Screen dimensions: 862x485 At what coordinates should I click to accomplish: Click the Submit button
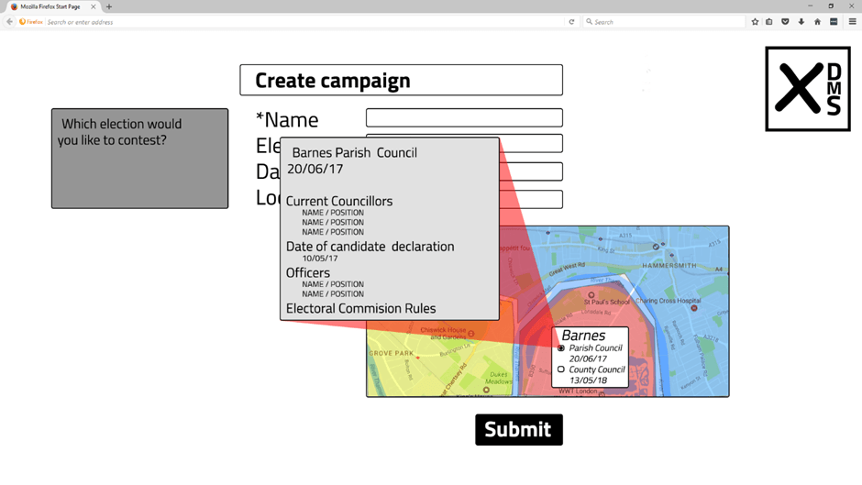click(x=518, y=430)
